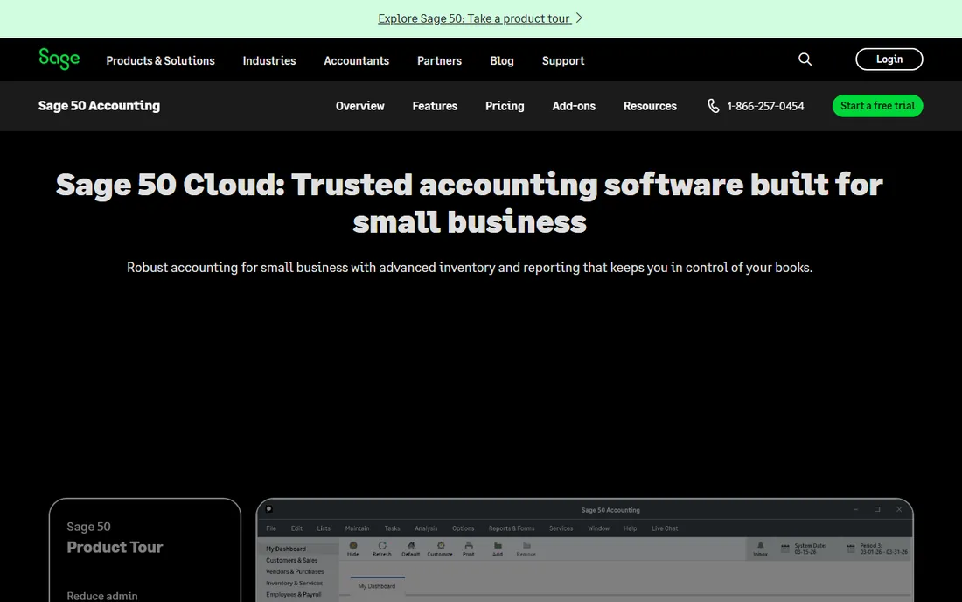
Task: Click Start a free trial button
Action: click(x=877, y=106)
